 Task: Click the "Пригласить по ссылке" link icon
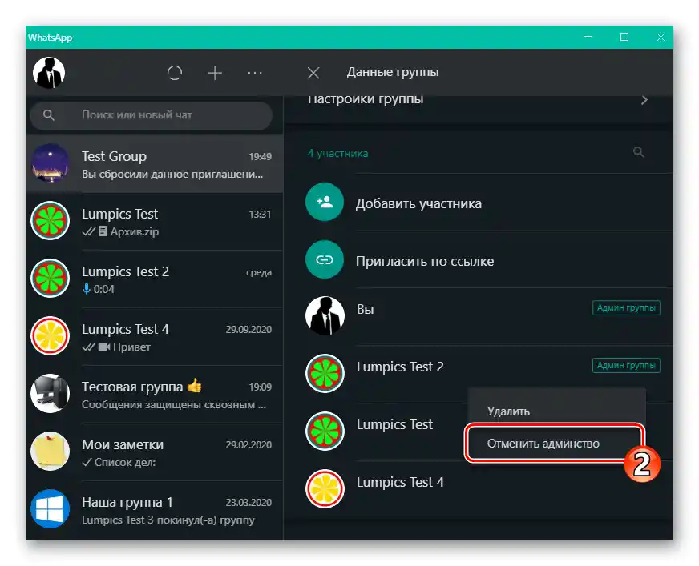point(325,259)
